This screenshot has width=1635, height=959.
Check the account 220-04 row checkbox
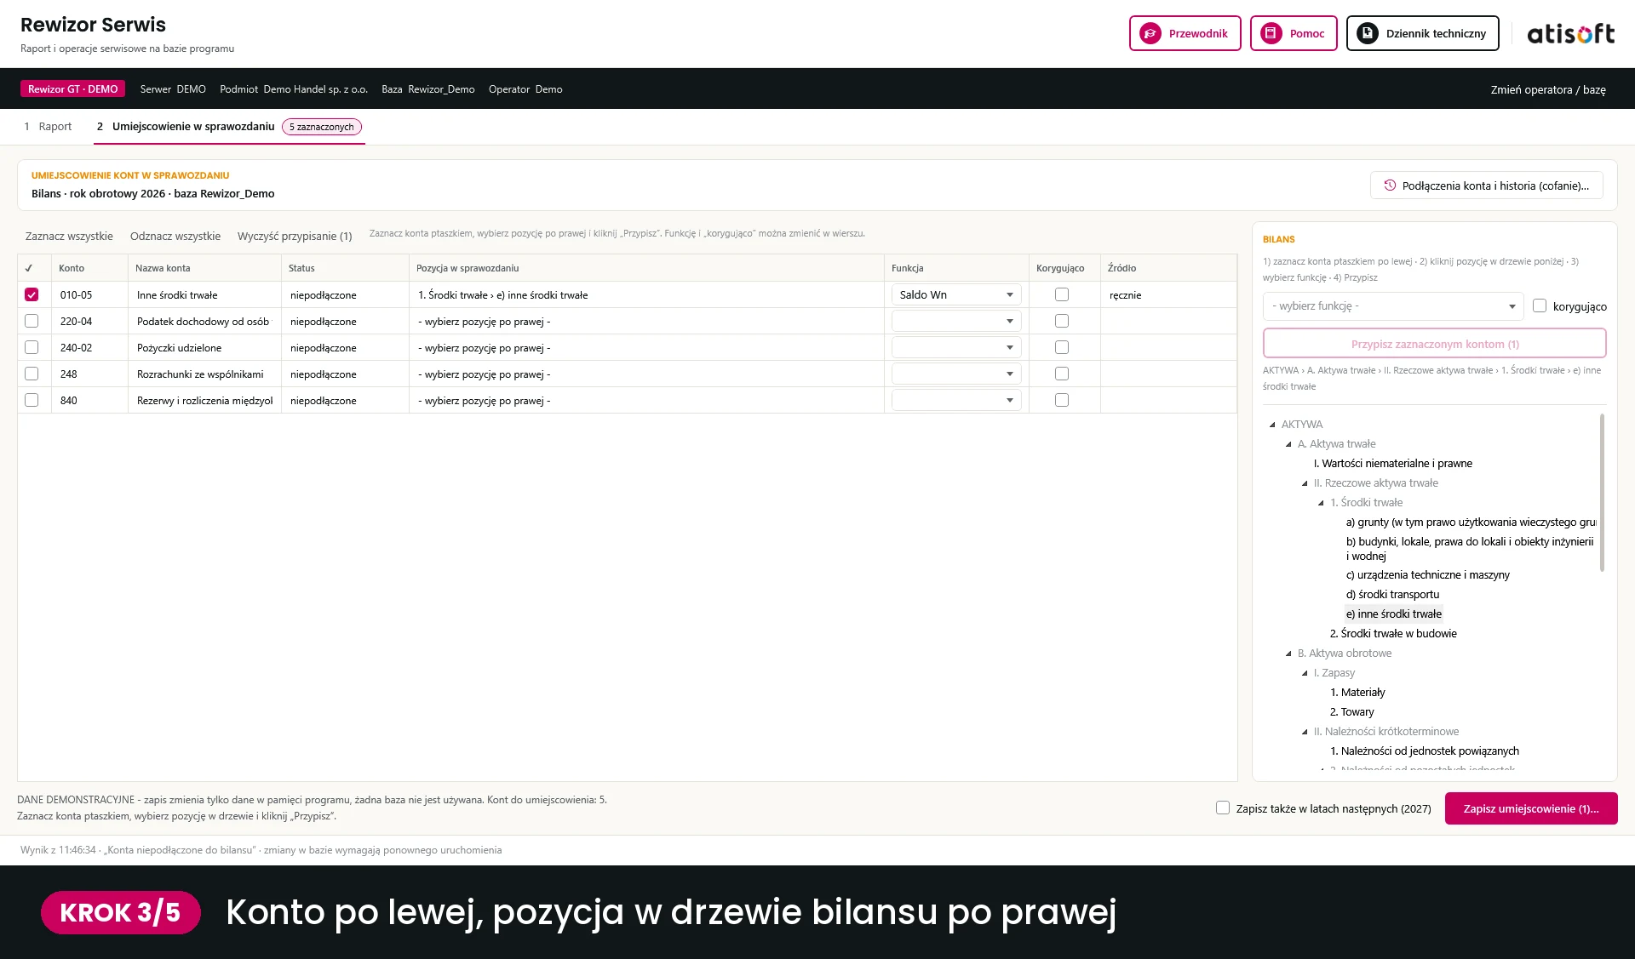[x=32, y=321]
